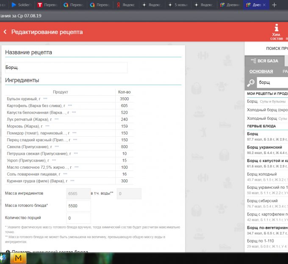
Task: Select Борщ украинский from search results
Action: [265, 147]
